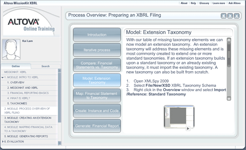Click Process Overview: Preparing an XBRL Filing title
Image resolution: width=246 pixels, height=150 pixels.
(114, 15)
